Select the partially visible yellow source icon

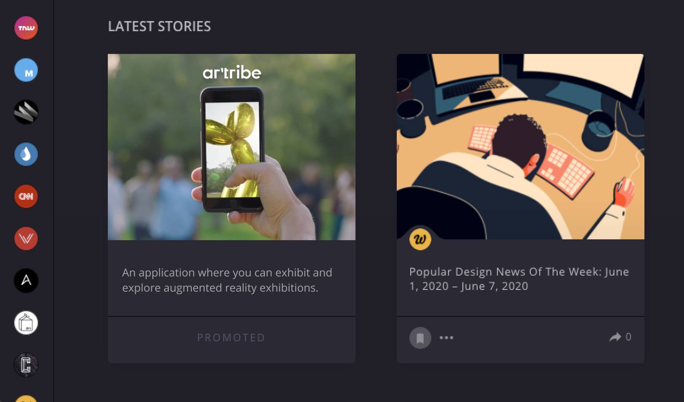26,399
